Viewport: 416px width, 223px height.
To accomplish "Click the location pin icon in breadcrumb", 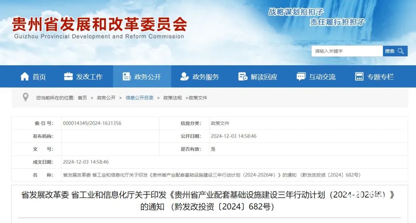I will (x=25, y=98).
